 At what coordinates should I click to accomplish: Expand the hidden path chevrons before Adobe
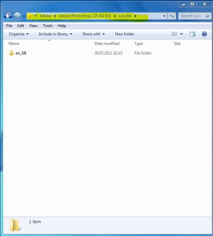coord(36,16)
